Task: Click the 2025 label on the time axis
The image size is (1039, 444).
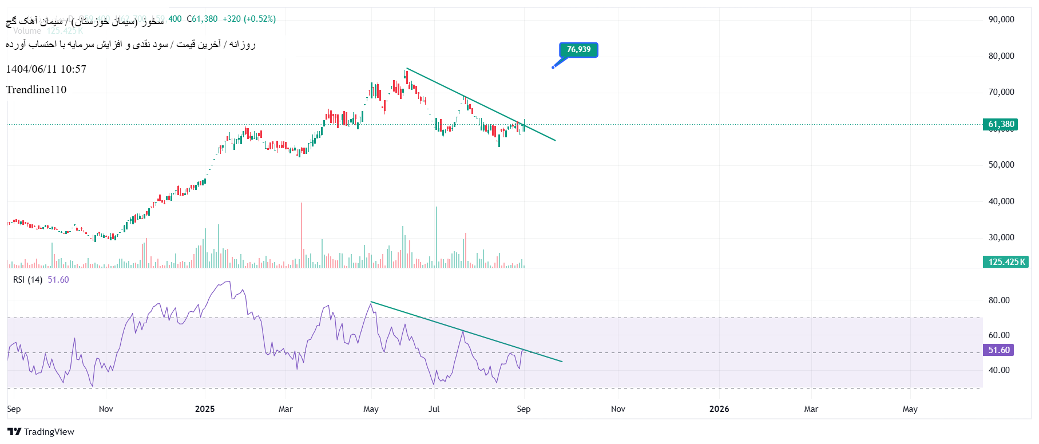Action: tap(205, 409)
